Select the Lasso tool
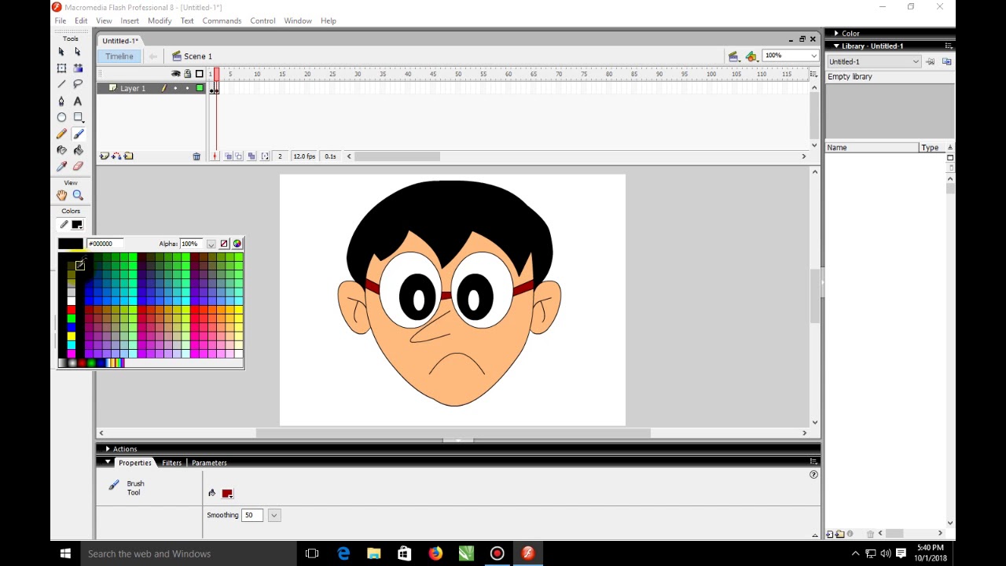The width and height of the screenshot is (1006, 566). 78,84
